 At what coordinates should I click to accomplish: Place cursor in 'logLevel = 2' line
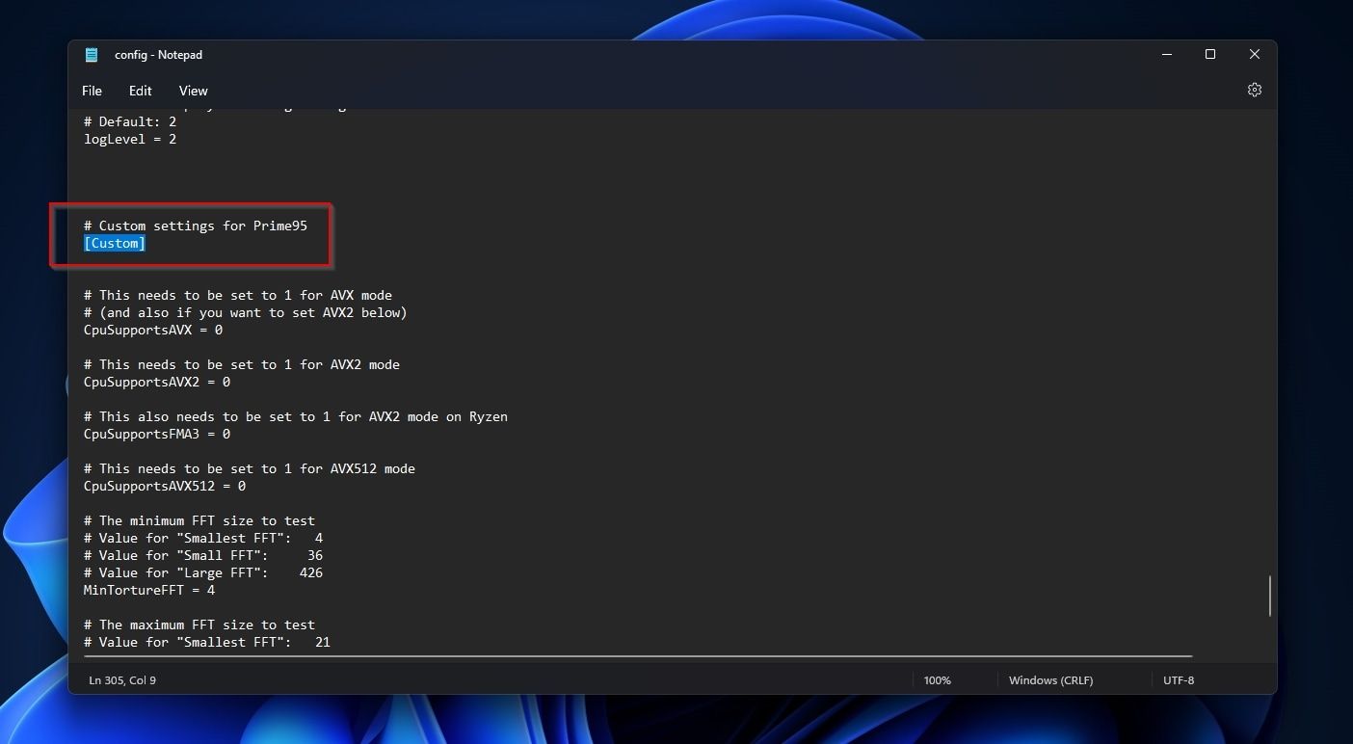(130, 139)
